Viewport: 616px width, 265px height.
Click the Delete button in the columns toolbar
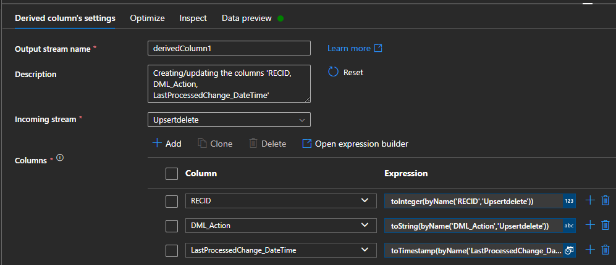(268, 144)
